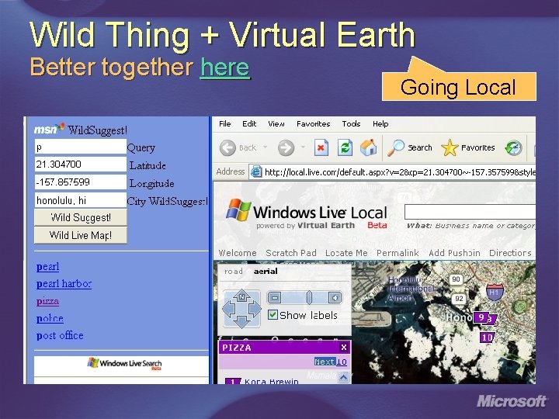Click the map zoom slider handle
559x419 pixels.
[x=309, y=297]
